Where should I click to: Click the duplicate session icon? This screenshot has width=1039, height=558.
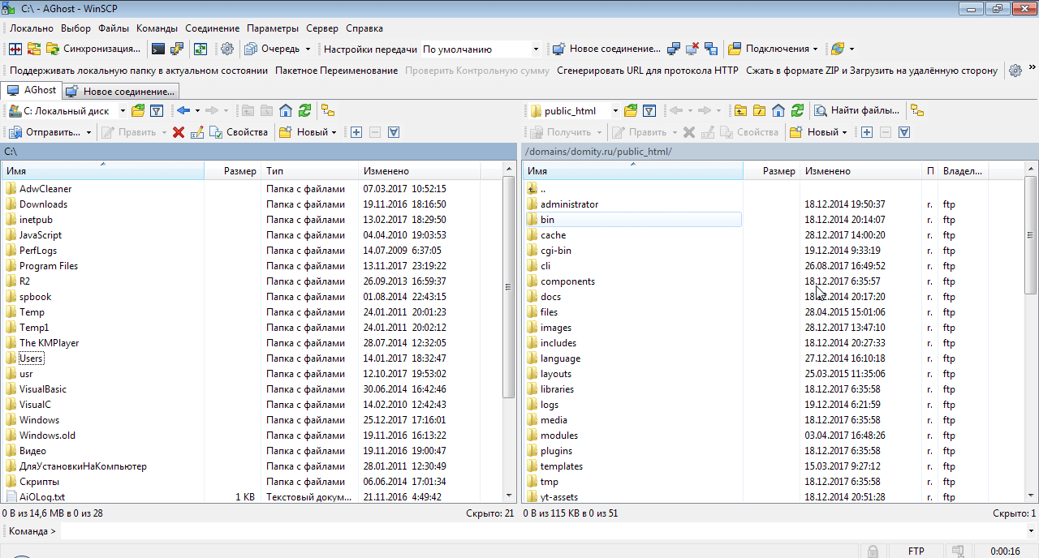point(674,49)
